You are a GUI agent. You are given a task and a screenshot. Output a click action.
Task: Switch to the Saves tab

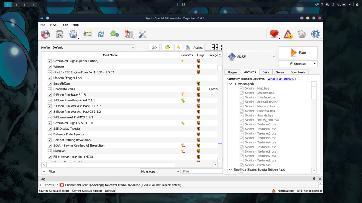point(280,72)
